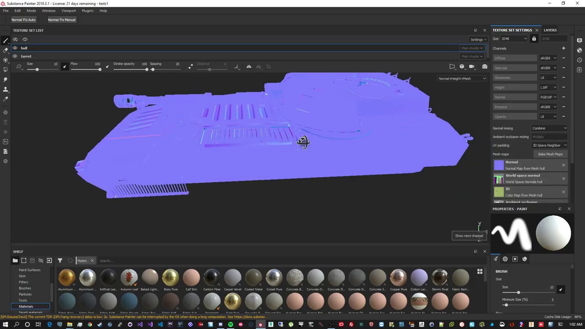Toggle visibility of the turret texture set
The height and width of the screenshot is (329, 585).
coord(15,56)
